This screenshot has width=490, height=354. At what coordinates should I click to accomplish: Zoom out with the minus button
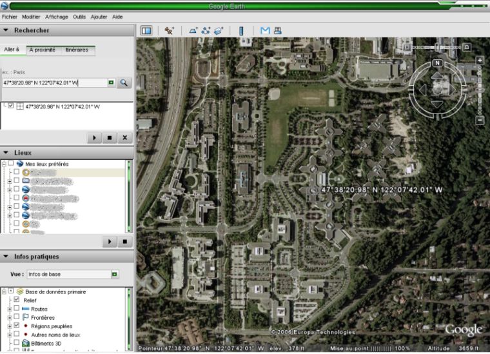(x=480, y=120)
